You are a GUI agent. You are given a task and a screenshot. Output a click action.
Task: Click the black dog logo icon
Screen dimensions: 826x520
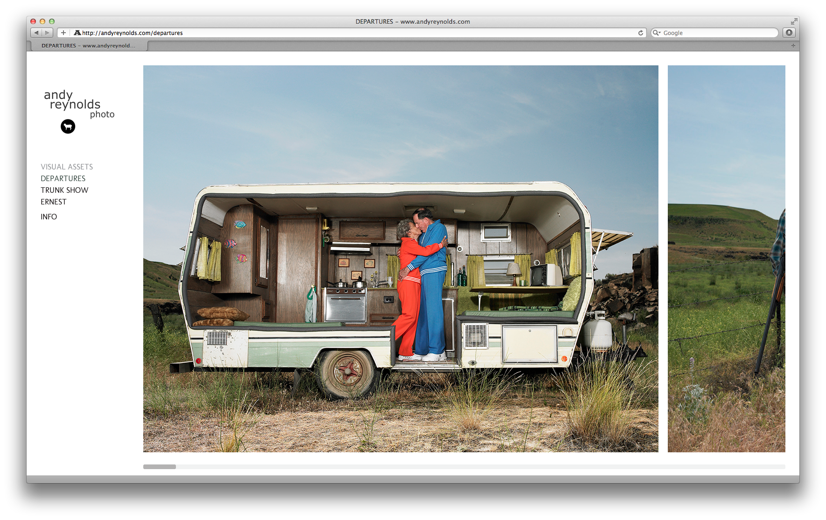pos(68,126)
